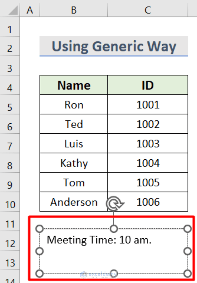197x283 pixels.
Task: Click the top-center resize handle of the text box
Action: click(x=114, y=228)
